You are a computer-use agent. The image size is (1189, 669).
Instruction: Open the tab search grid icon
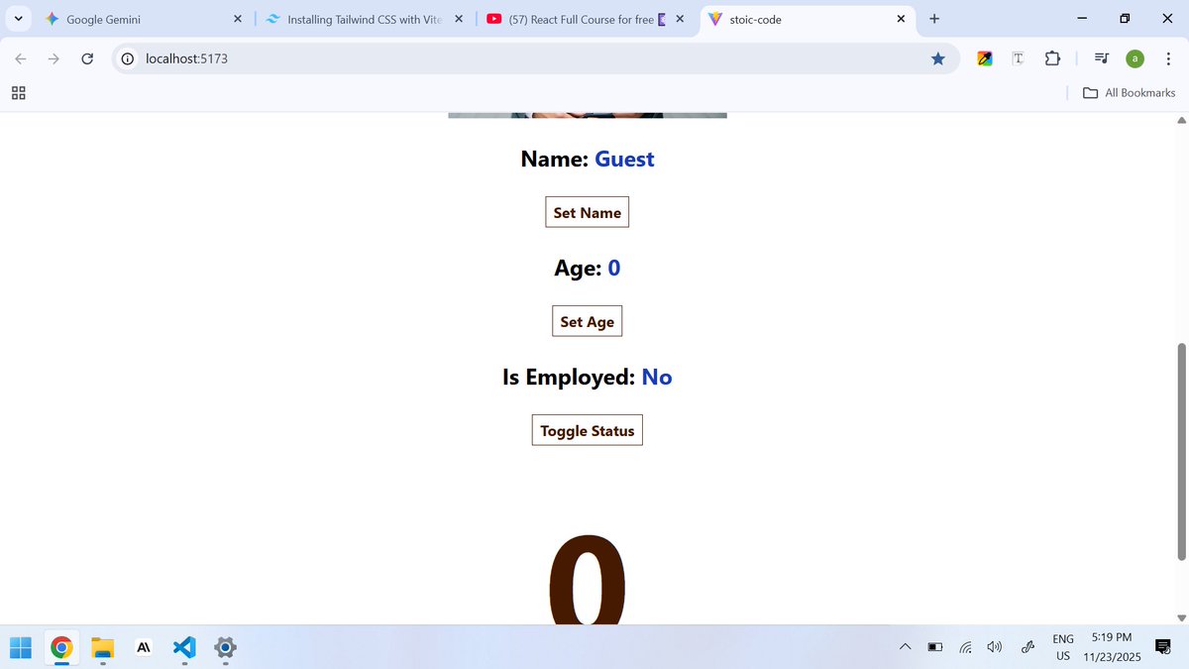tap(18, 92)
